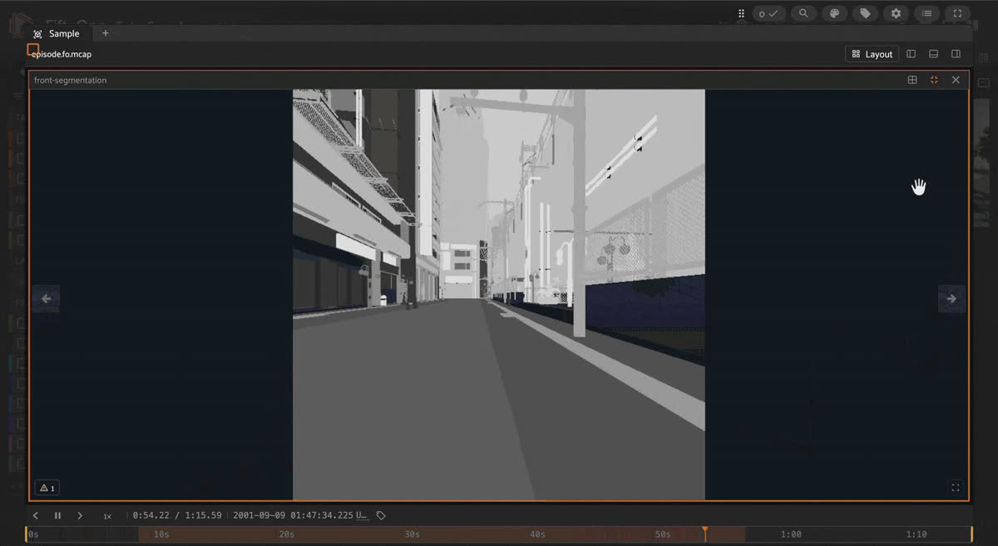
Task: Click the tag icon beside timestamp
Action: (381, 515)
